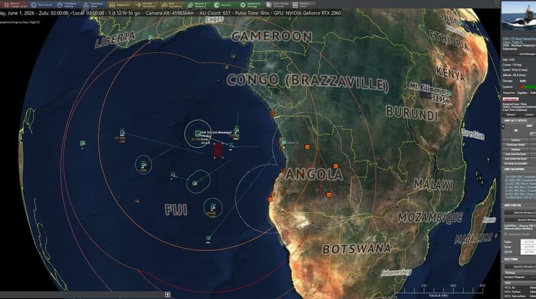Open the toolbar's green Sensors window button
536x299 pixels.
[224, 5]
